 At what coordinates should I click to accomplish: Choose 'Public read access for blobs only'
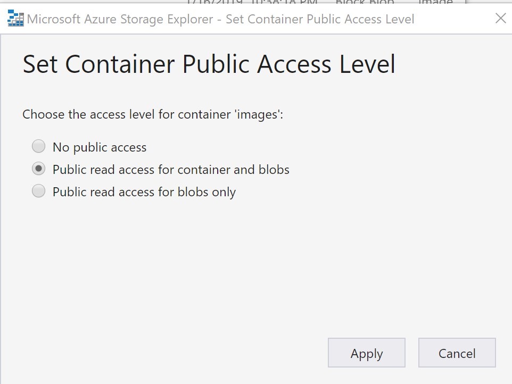(x=38, y=190)
